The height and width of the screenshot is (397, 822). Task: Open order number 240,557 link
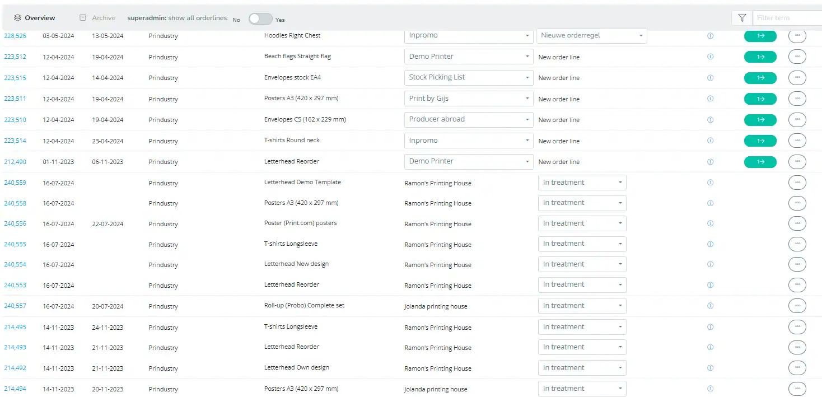(x=15, y=306)
